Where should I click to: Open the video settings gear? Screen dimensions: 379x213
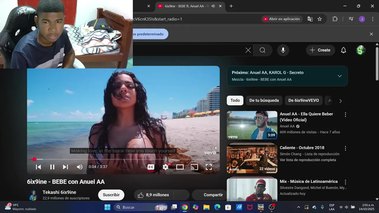166,167
